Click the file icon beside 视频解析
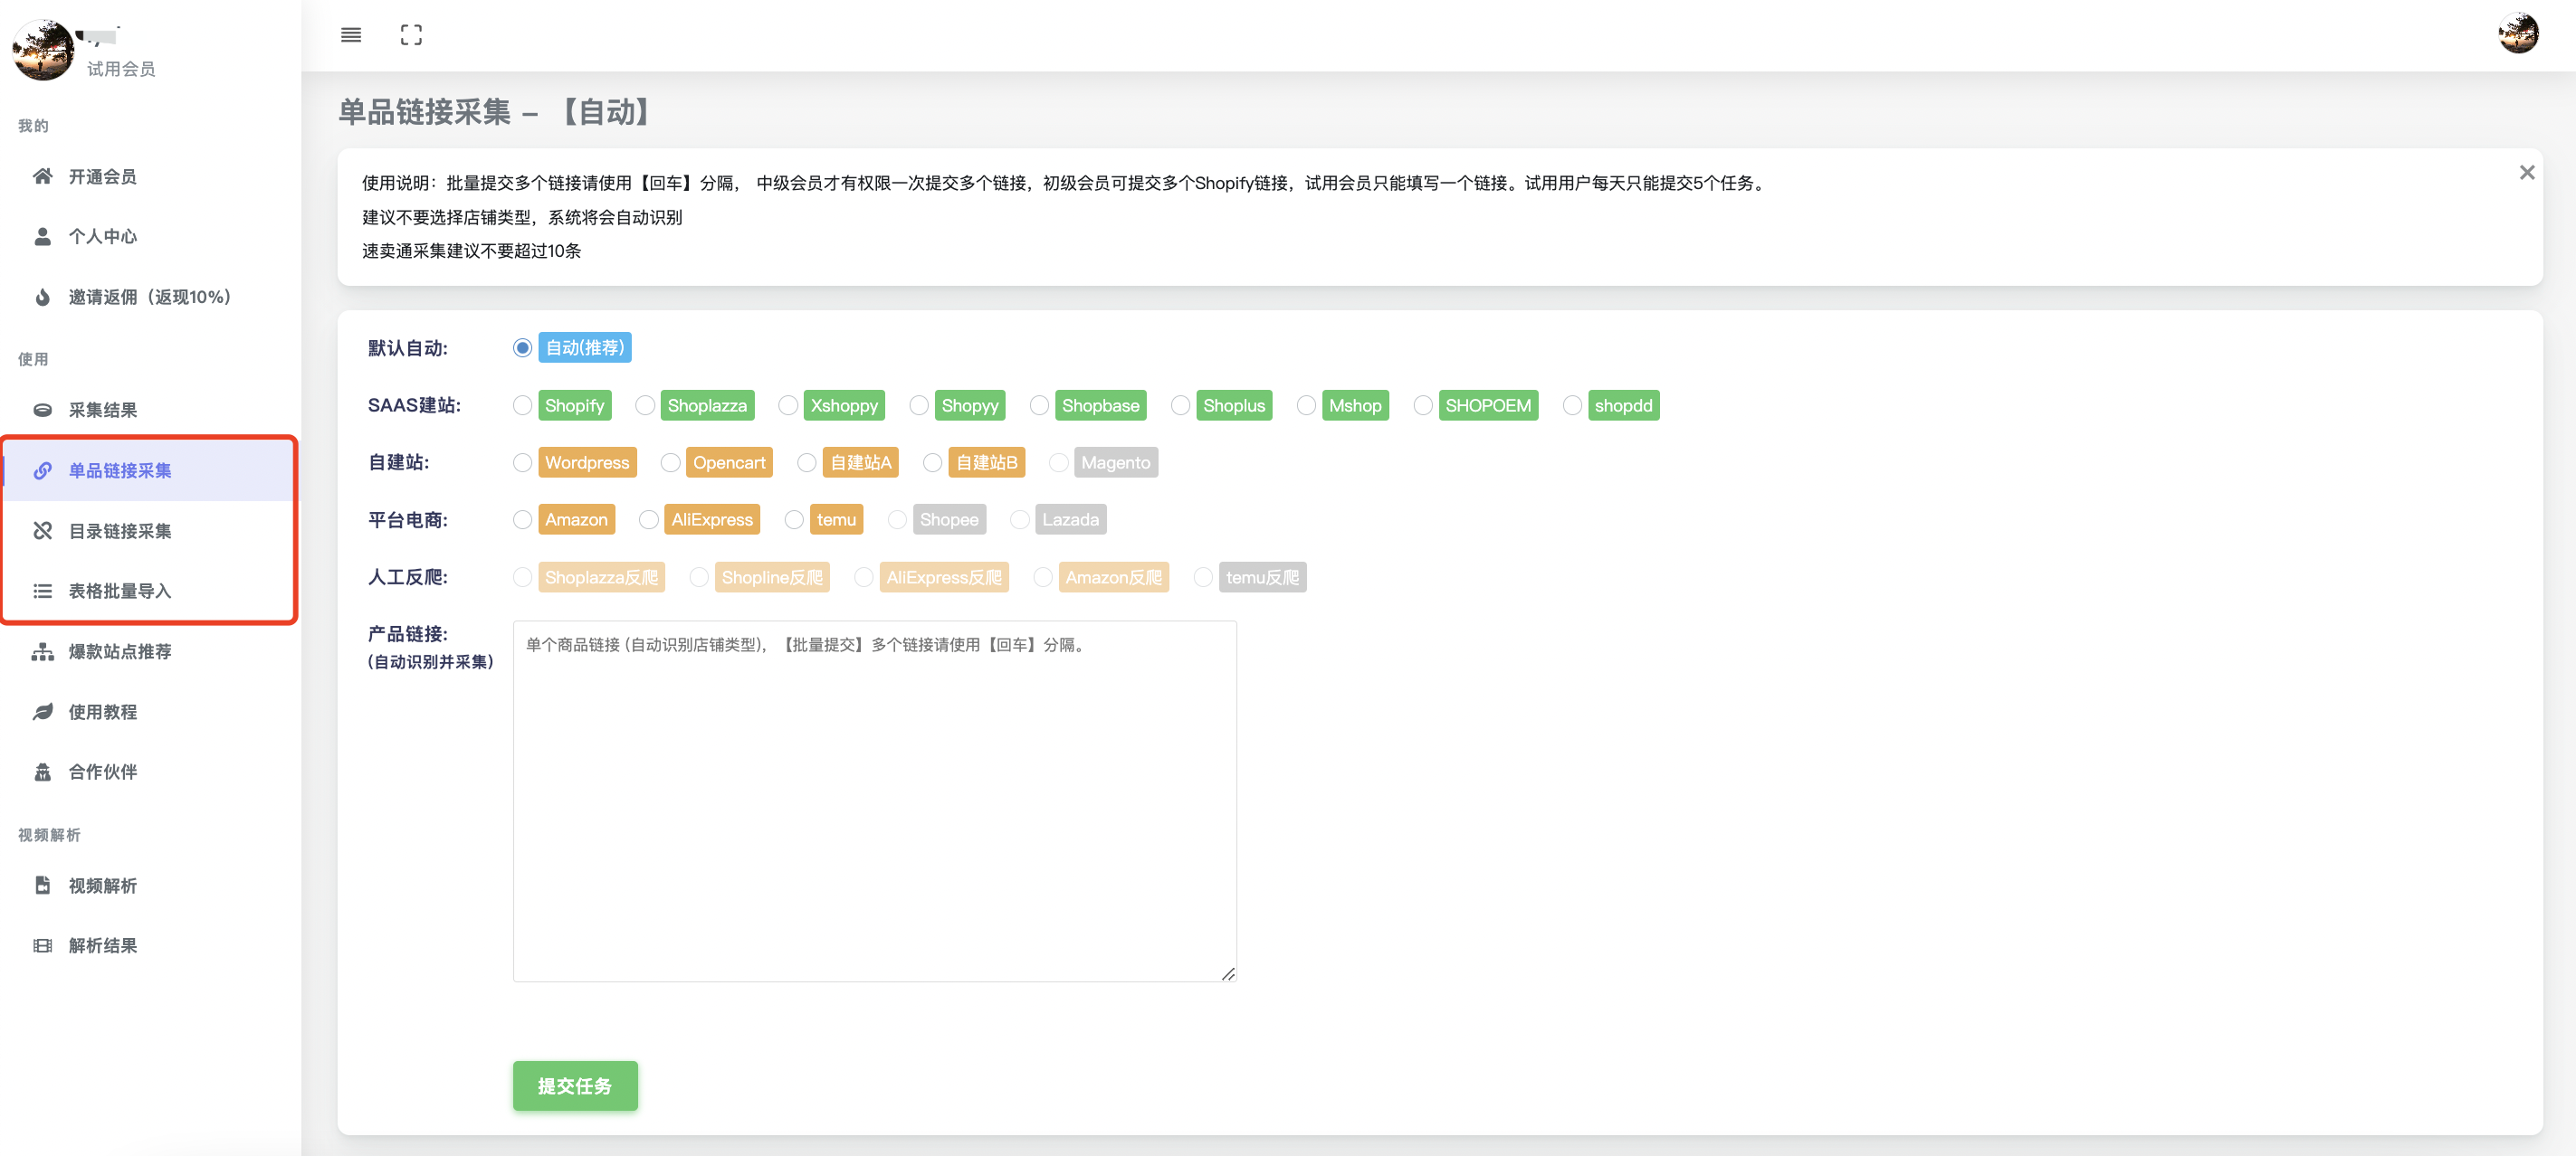The image size is (2576, 1156). pos(42,886)
